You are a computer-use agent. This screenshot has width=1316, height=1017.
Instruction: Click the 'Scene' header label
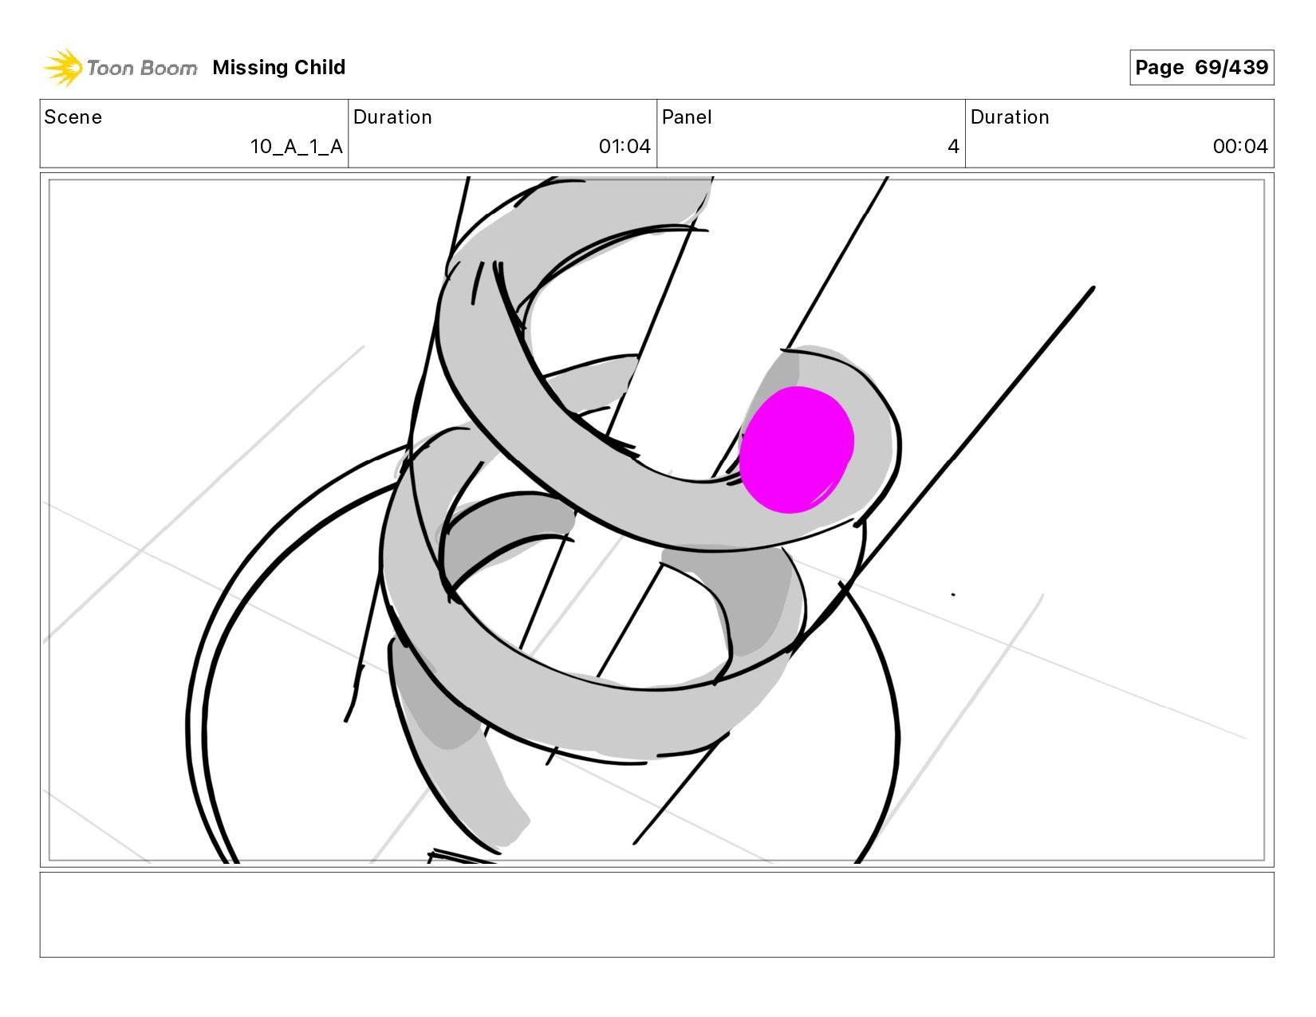click(x=73, y=117)
